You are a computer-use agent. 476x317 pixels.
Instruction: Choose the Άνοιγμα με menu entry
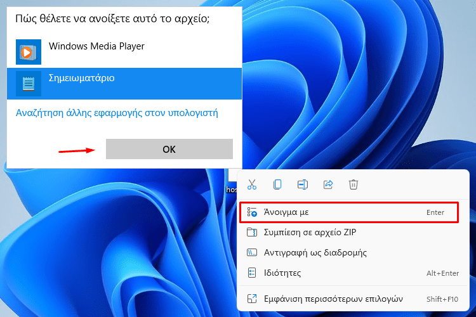pos(349,212)
